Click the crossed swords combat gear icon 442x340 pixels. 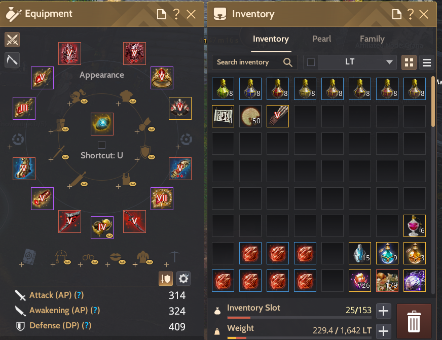coord(12,40)
